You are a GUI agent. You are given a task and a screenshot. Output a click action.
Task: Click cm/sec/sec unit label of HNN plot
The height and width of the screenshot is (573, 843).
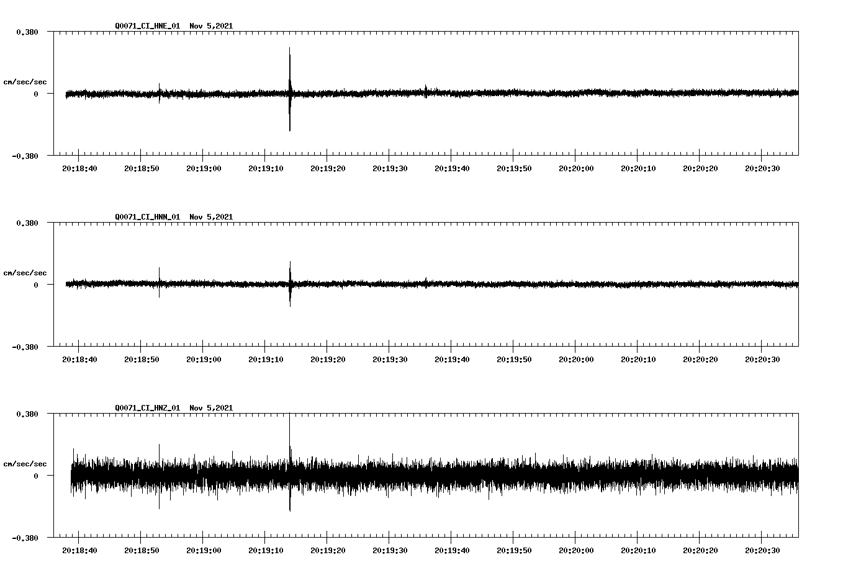click(25, 273)
